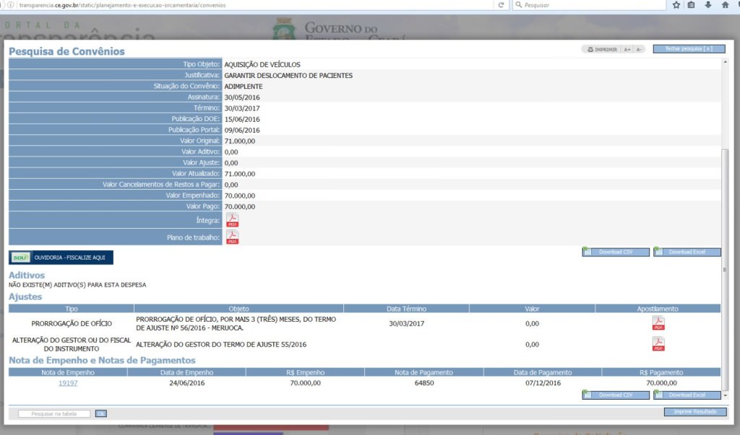Increase font size with A+ button
Screen dimensions: 740x435
pos(627,49)
